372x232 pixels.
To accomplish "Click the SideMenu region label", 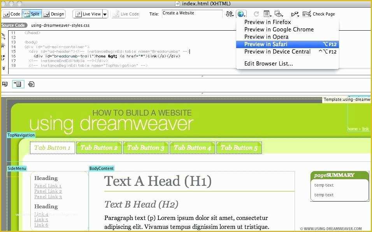I will 17,168.
